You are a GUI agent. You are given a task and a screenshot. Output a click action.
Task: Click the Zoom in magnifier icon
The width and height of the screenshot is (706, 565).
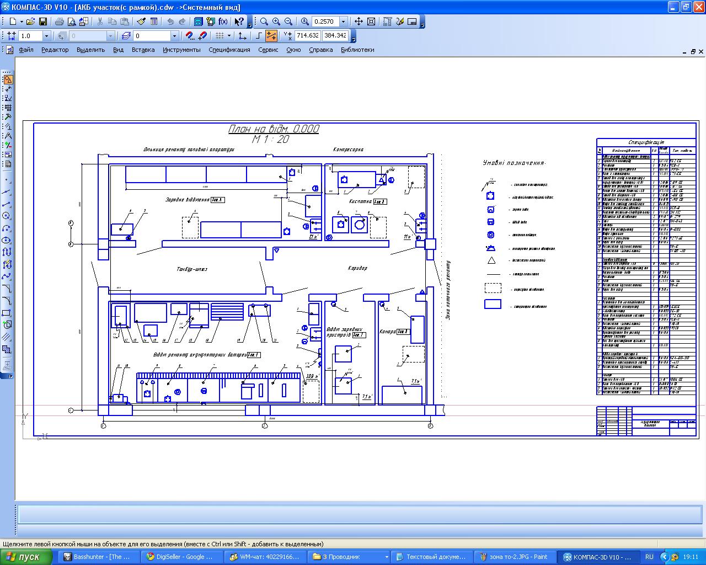pos(276,22)
